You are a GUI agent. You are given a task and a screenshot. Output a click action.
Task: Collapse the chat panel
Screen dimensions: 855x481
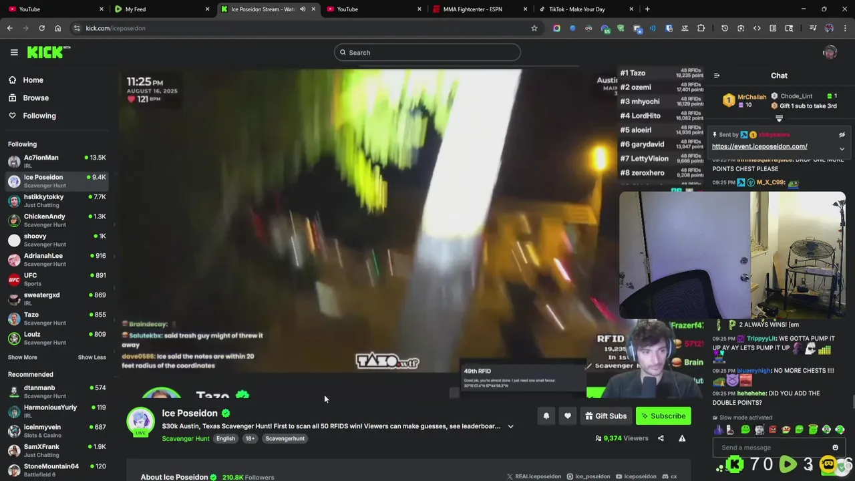[717, 75]
